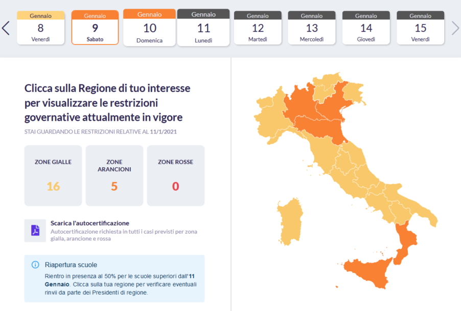
Task: Open the Gennaio 14 Giovedì date card
Action: (366, 28)
